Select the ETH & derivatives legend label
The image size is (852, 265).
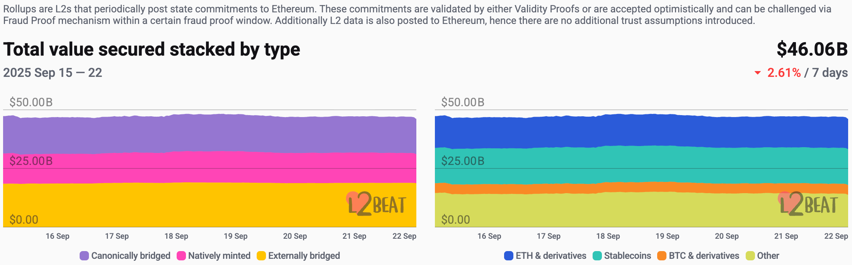click(551, 256)
